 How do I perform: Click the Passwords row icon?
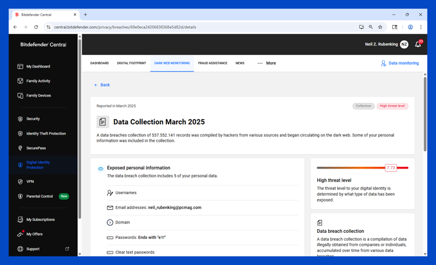tap(110, 237)
